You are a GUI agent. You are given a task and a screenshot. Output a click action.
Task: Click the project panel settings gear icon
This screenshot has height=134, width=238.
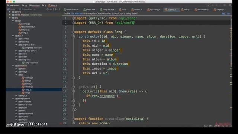55,9
